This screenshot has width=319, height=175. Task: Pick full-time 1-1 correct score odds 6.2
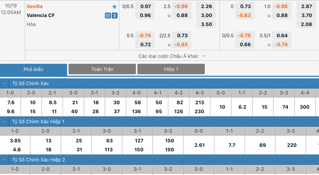pos(242,107)
